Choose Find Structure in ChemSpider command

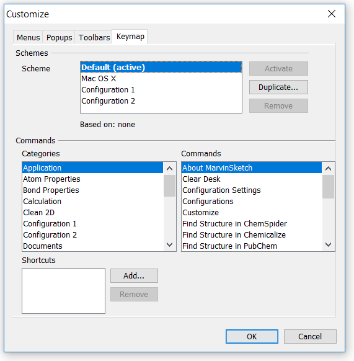point(252,223)
